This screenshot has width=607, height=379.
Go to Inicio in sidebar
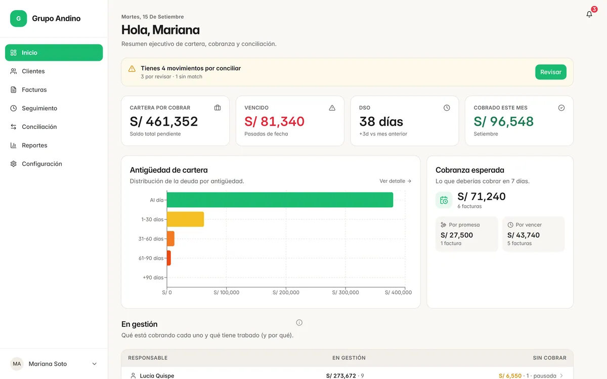54,53
